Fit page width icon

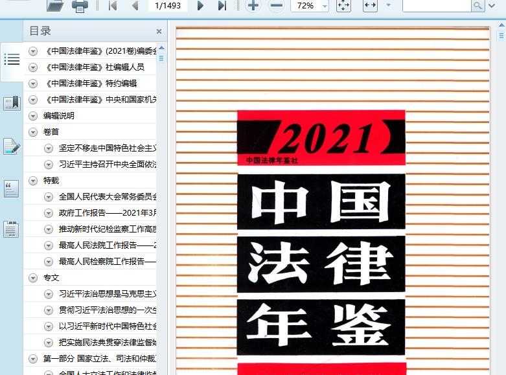tap(370, 5)
